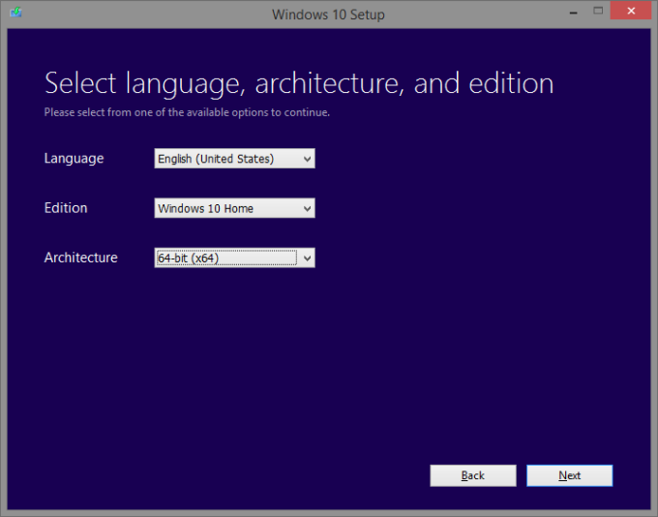The height and width of the screenshot is (517, 658).
Task: Open the Architecture combo box showing 64-bit (x64)
Action: (226, 258)
